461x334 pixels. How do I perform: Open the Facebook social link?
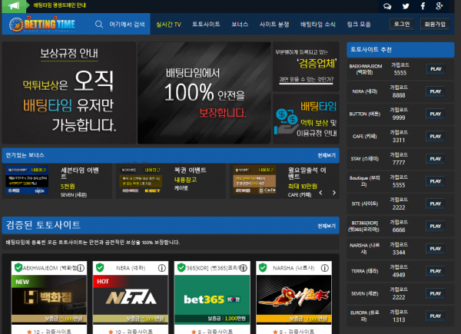(421, 5)
